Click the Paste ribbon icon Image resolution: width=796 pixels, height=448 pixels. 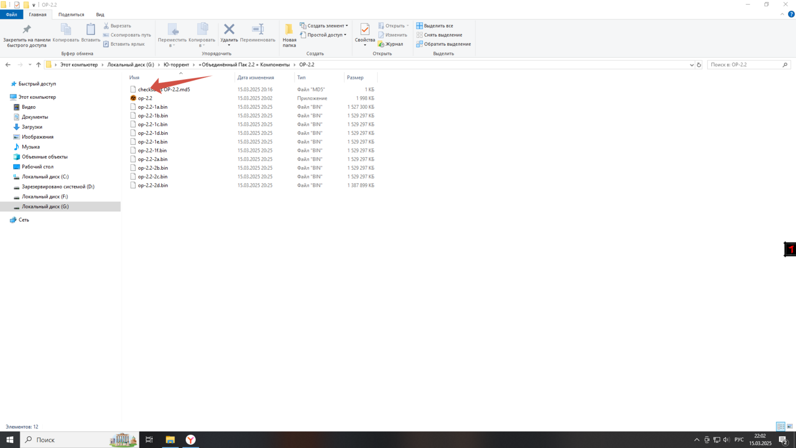pos(91,33)
